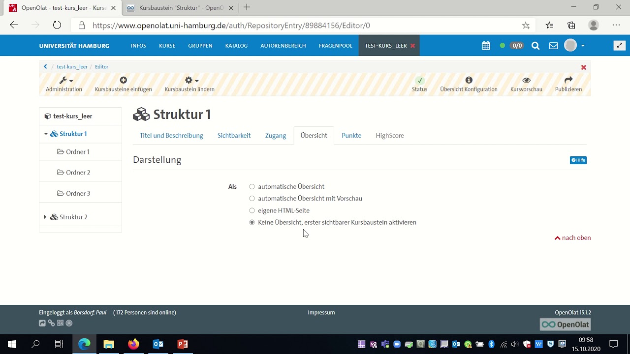Close the editor with red X
The image size is (630, 354).
pos(584,67)
